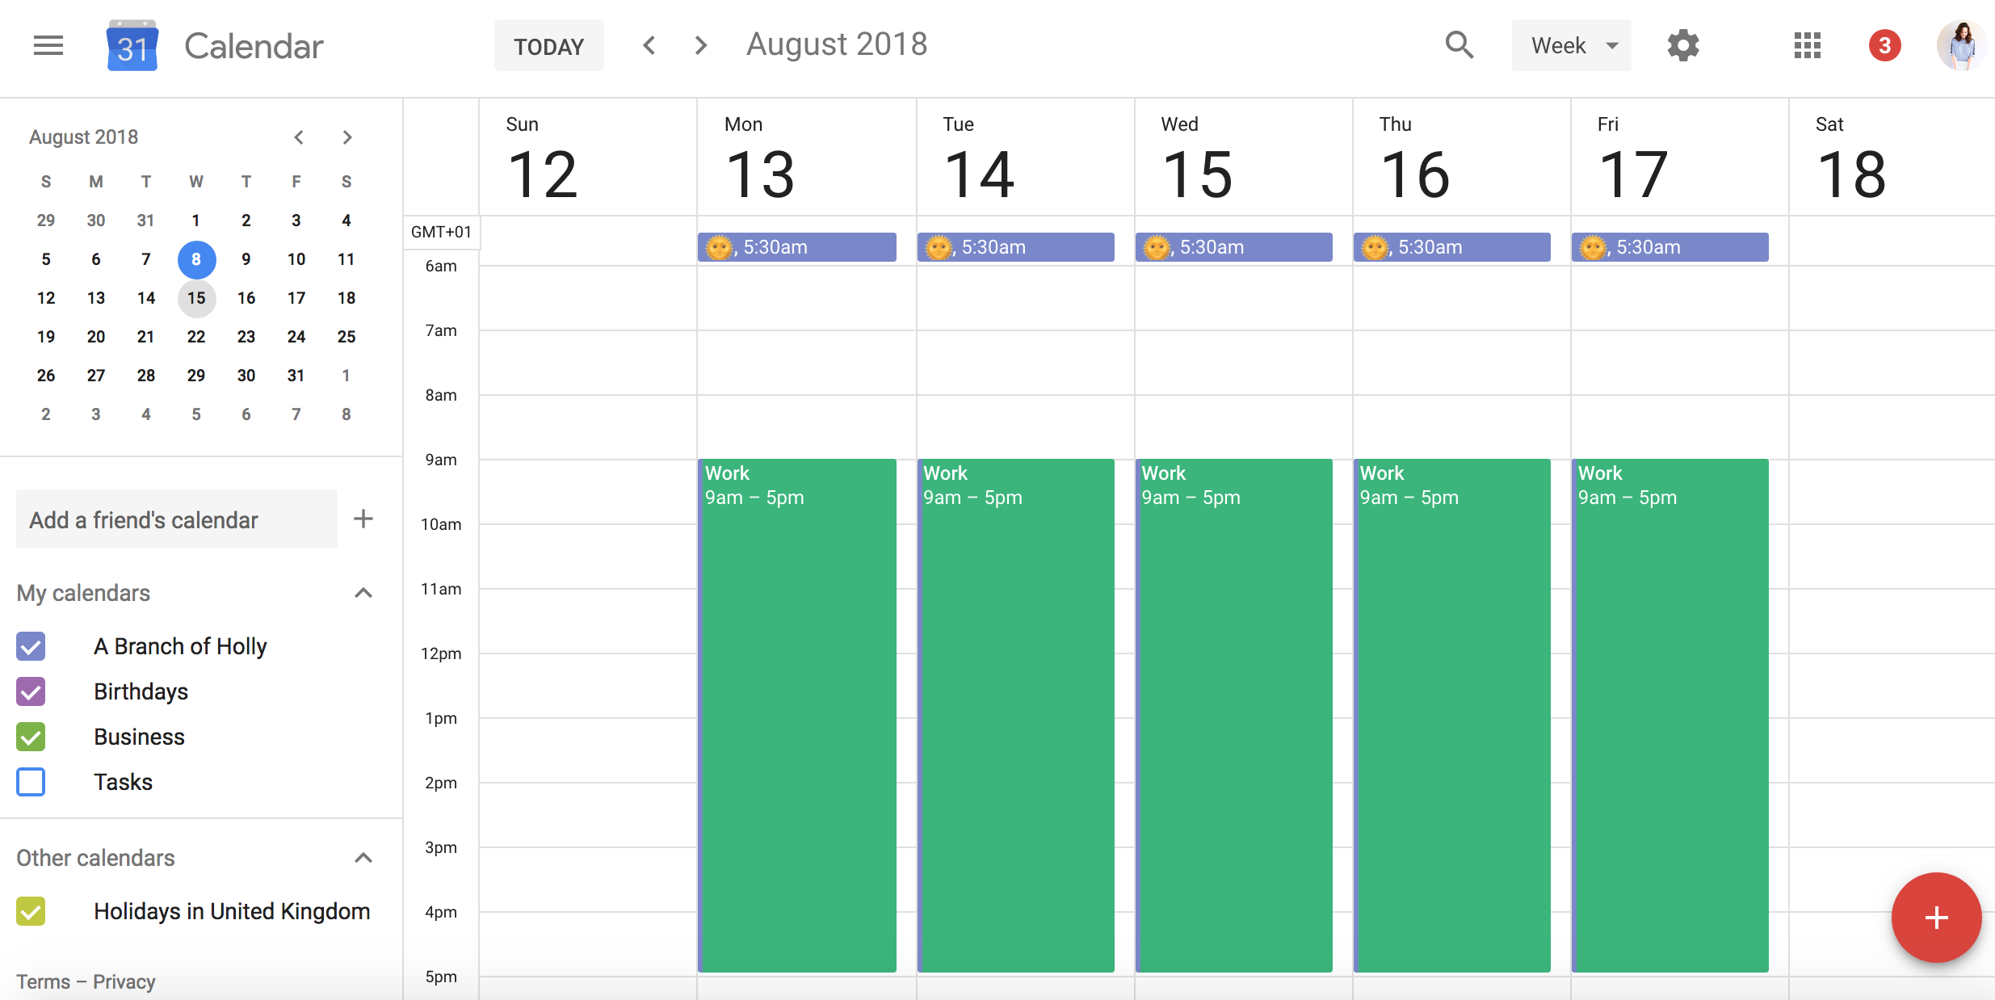1995x1000 pixels.
Task: Open Monday Work 9am – 5pm event
Action: (797, 716)
